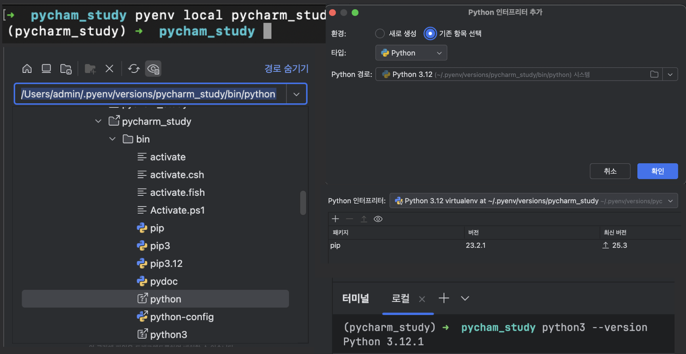Select the '새로 생성' radio button

380,33
